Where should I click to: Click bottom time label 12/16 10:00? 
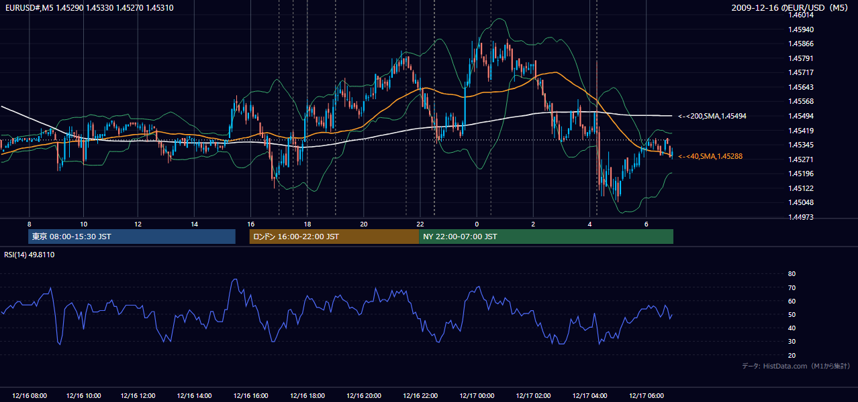[84, 396]
